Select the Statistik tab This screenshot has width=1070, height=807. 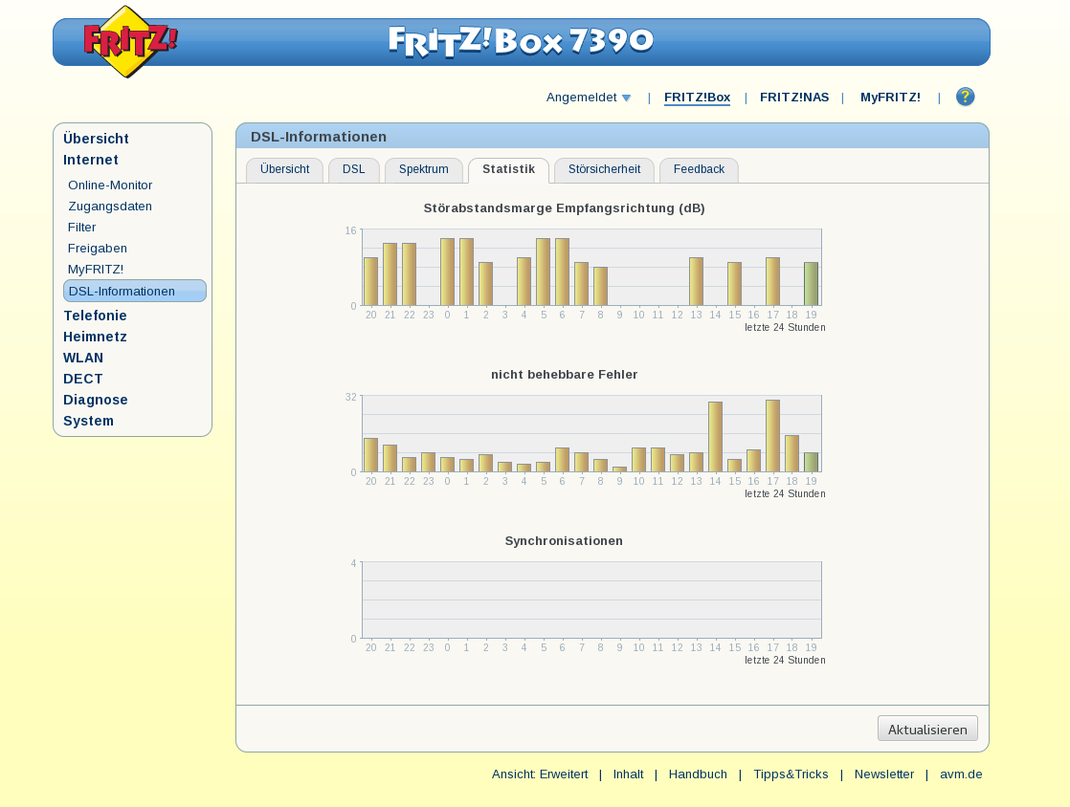coord(508,169)
